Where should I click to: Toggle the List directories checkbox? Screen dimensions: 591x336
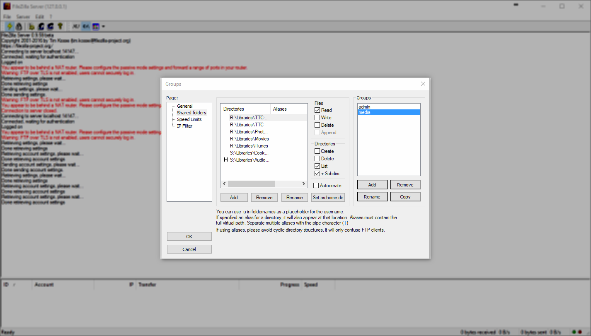tap(317, 166)
